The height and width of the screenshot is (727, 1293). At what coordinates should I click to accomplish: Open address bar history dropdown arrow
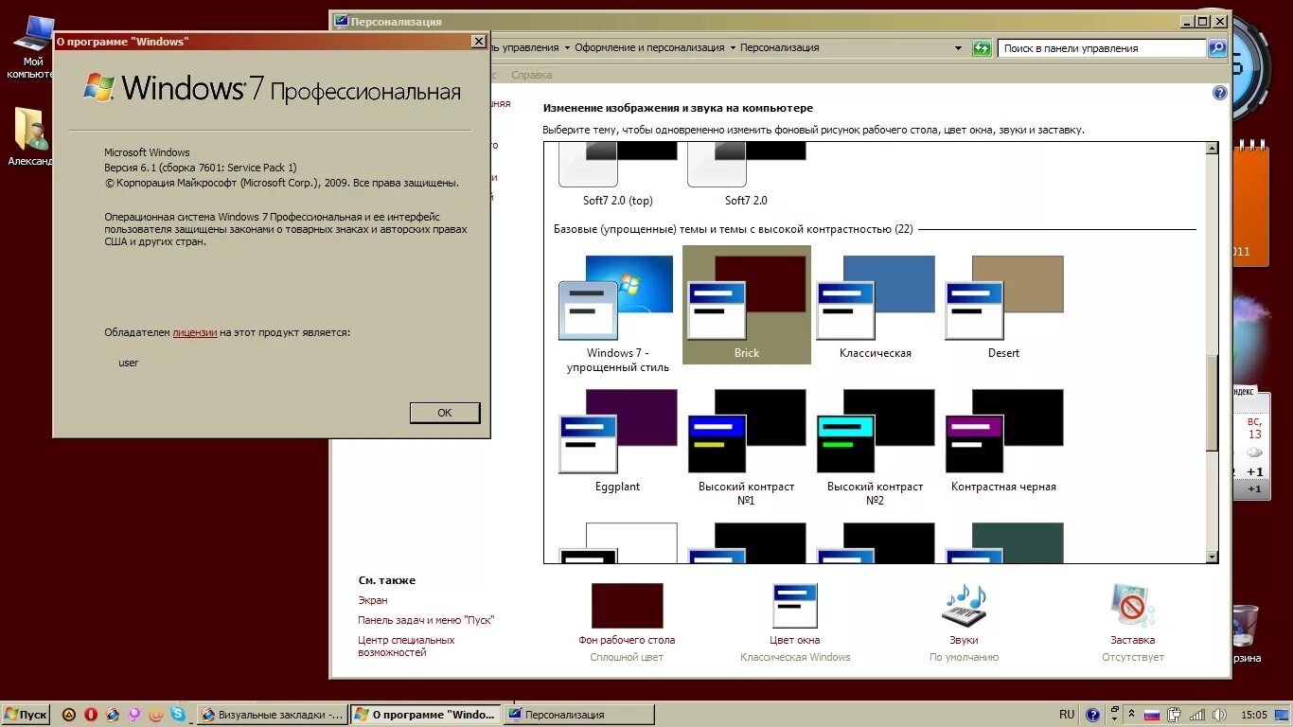coord(959,47)
